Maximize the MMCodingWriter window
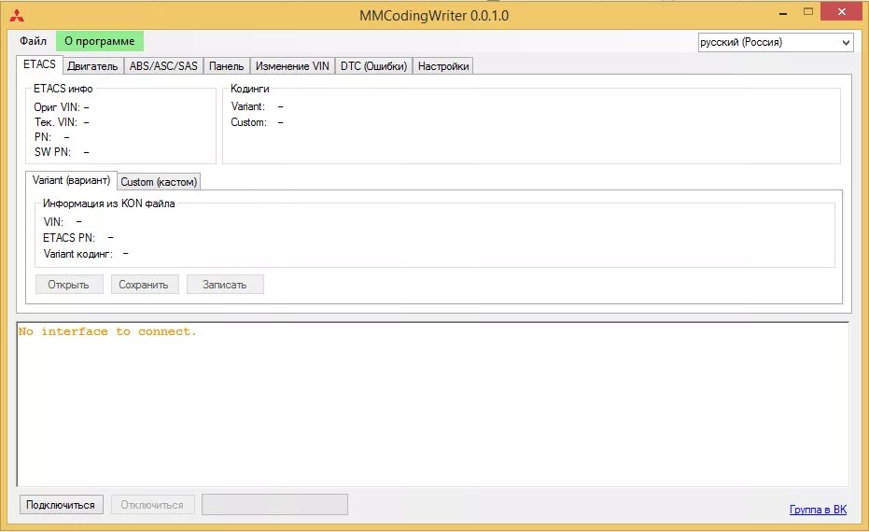 point(808,11)
